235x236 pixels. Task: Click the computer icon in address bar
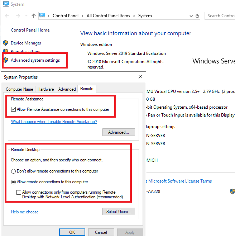coord(42,16)
